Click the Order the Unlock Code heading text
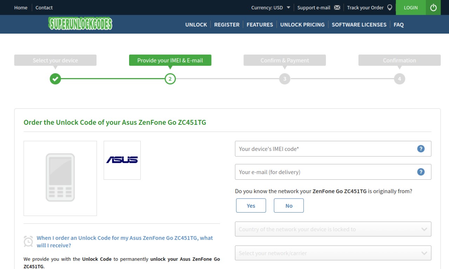This screenshot has width=449, height=269. [115, 123]
